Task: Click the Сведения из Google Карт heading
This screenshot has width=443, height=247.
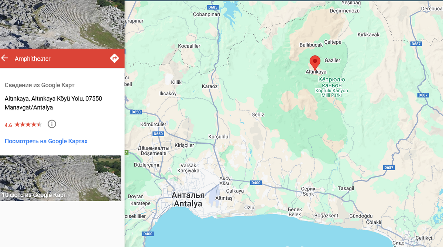Action: coord(40,85)
